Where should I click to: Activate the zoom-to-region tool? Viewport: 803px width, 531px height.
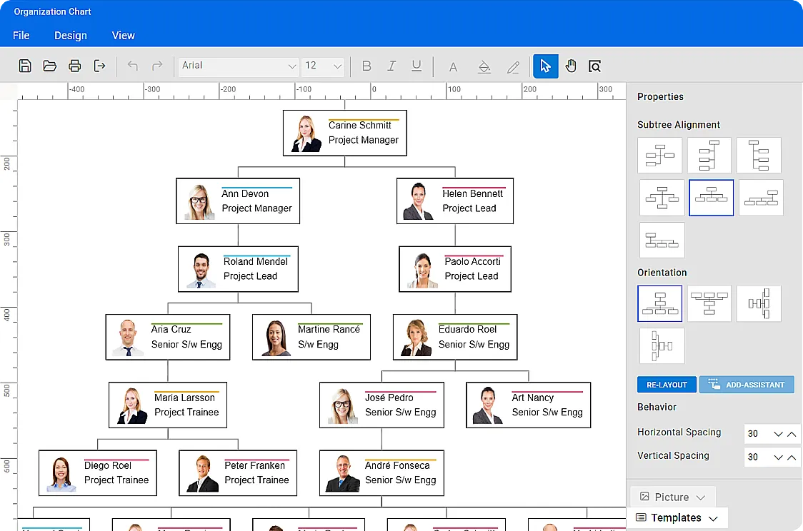[594, 66]
